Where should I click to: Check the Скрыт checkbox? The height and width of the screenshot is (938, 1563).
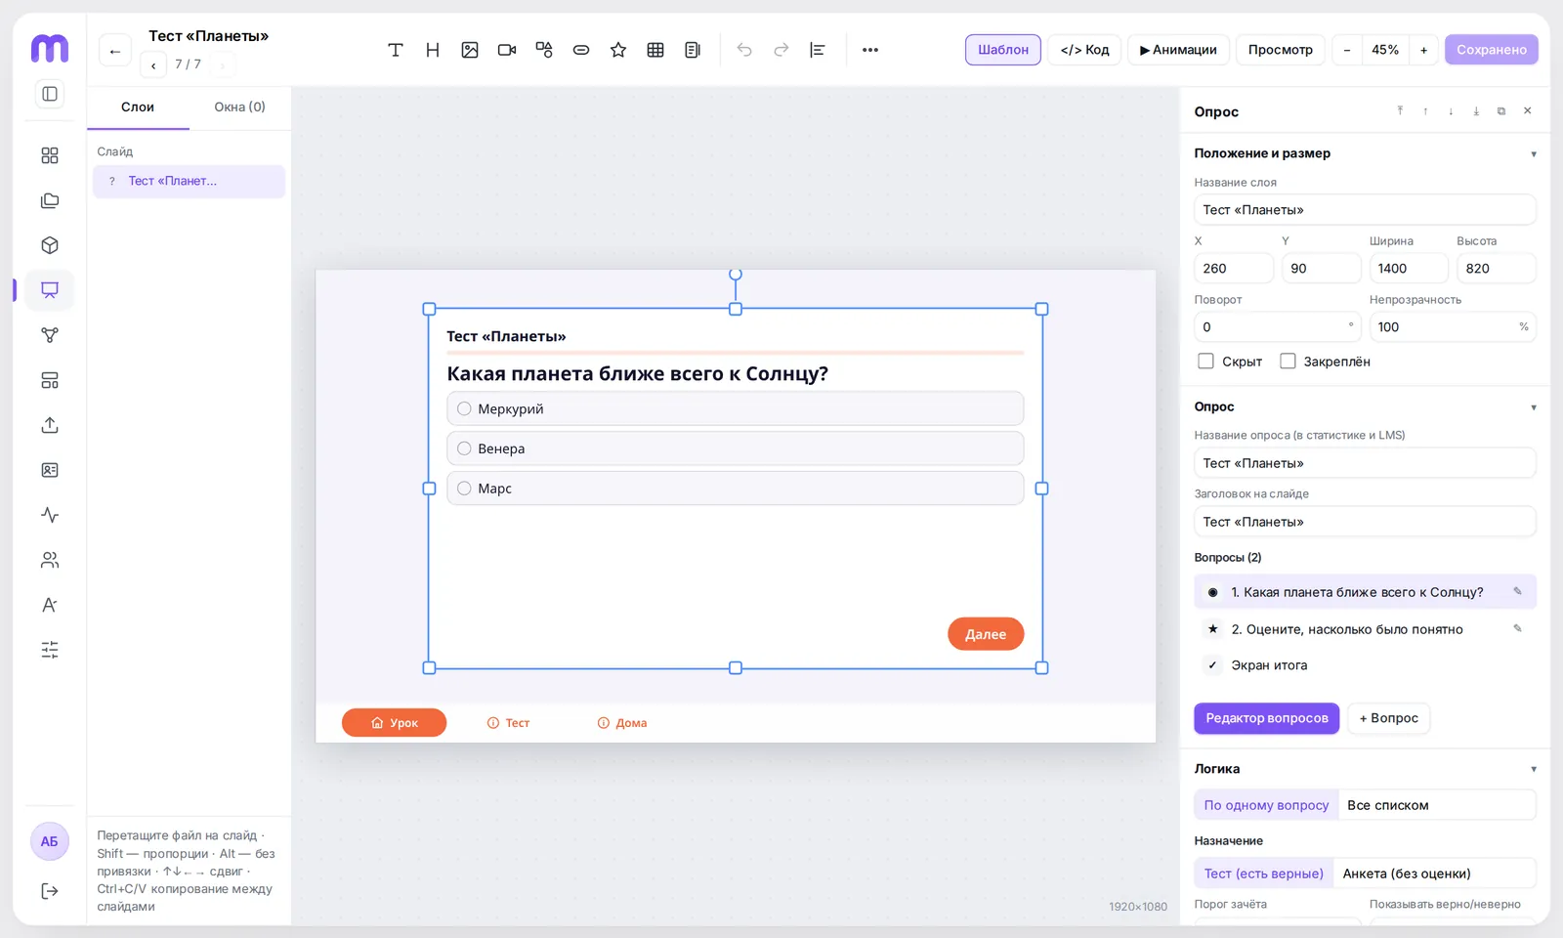click(1205, 362)
